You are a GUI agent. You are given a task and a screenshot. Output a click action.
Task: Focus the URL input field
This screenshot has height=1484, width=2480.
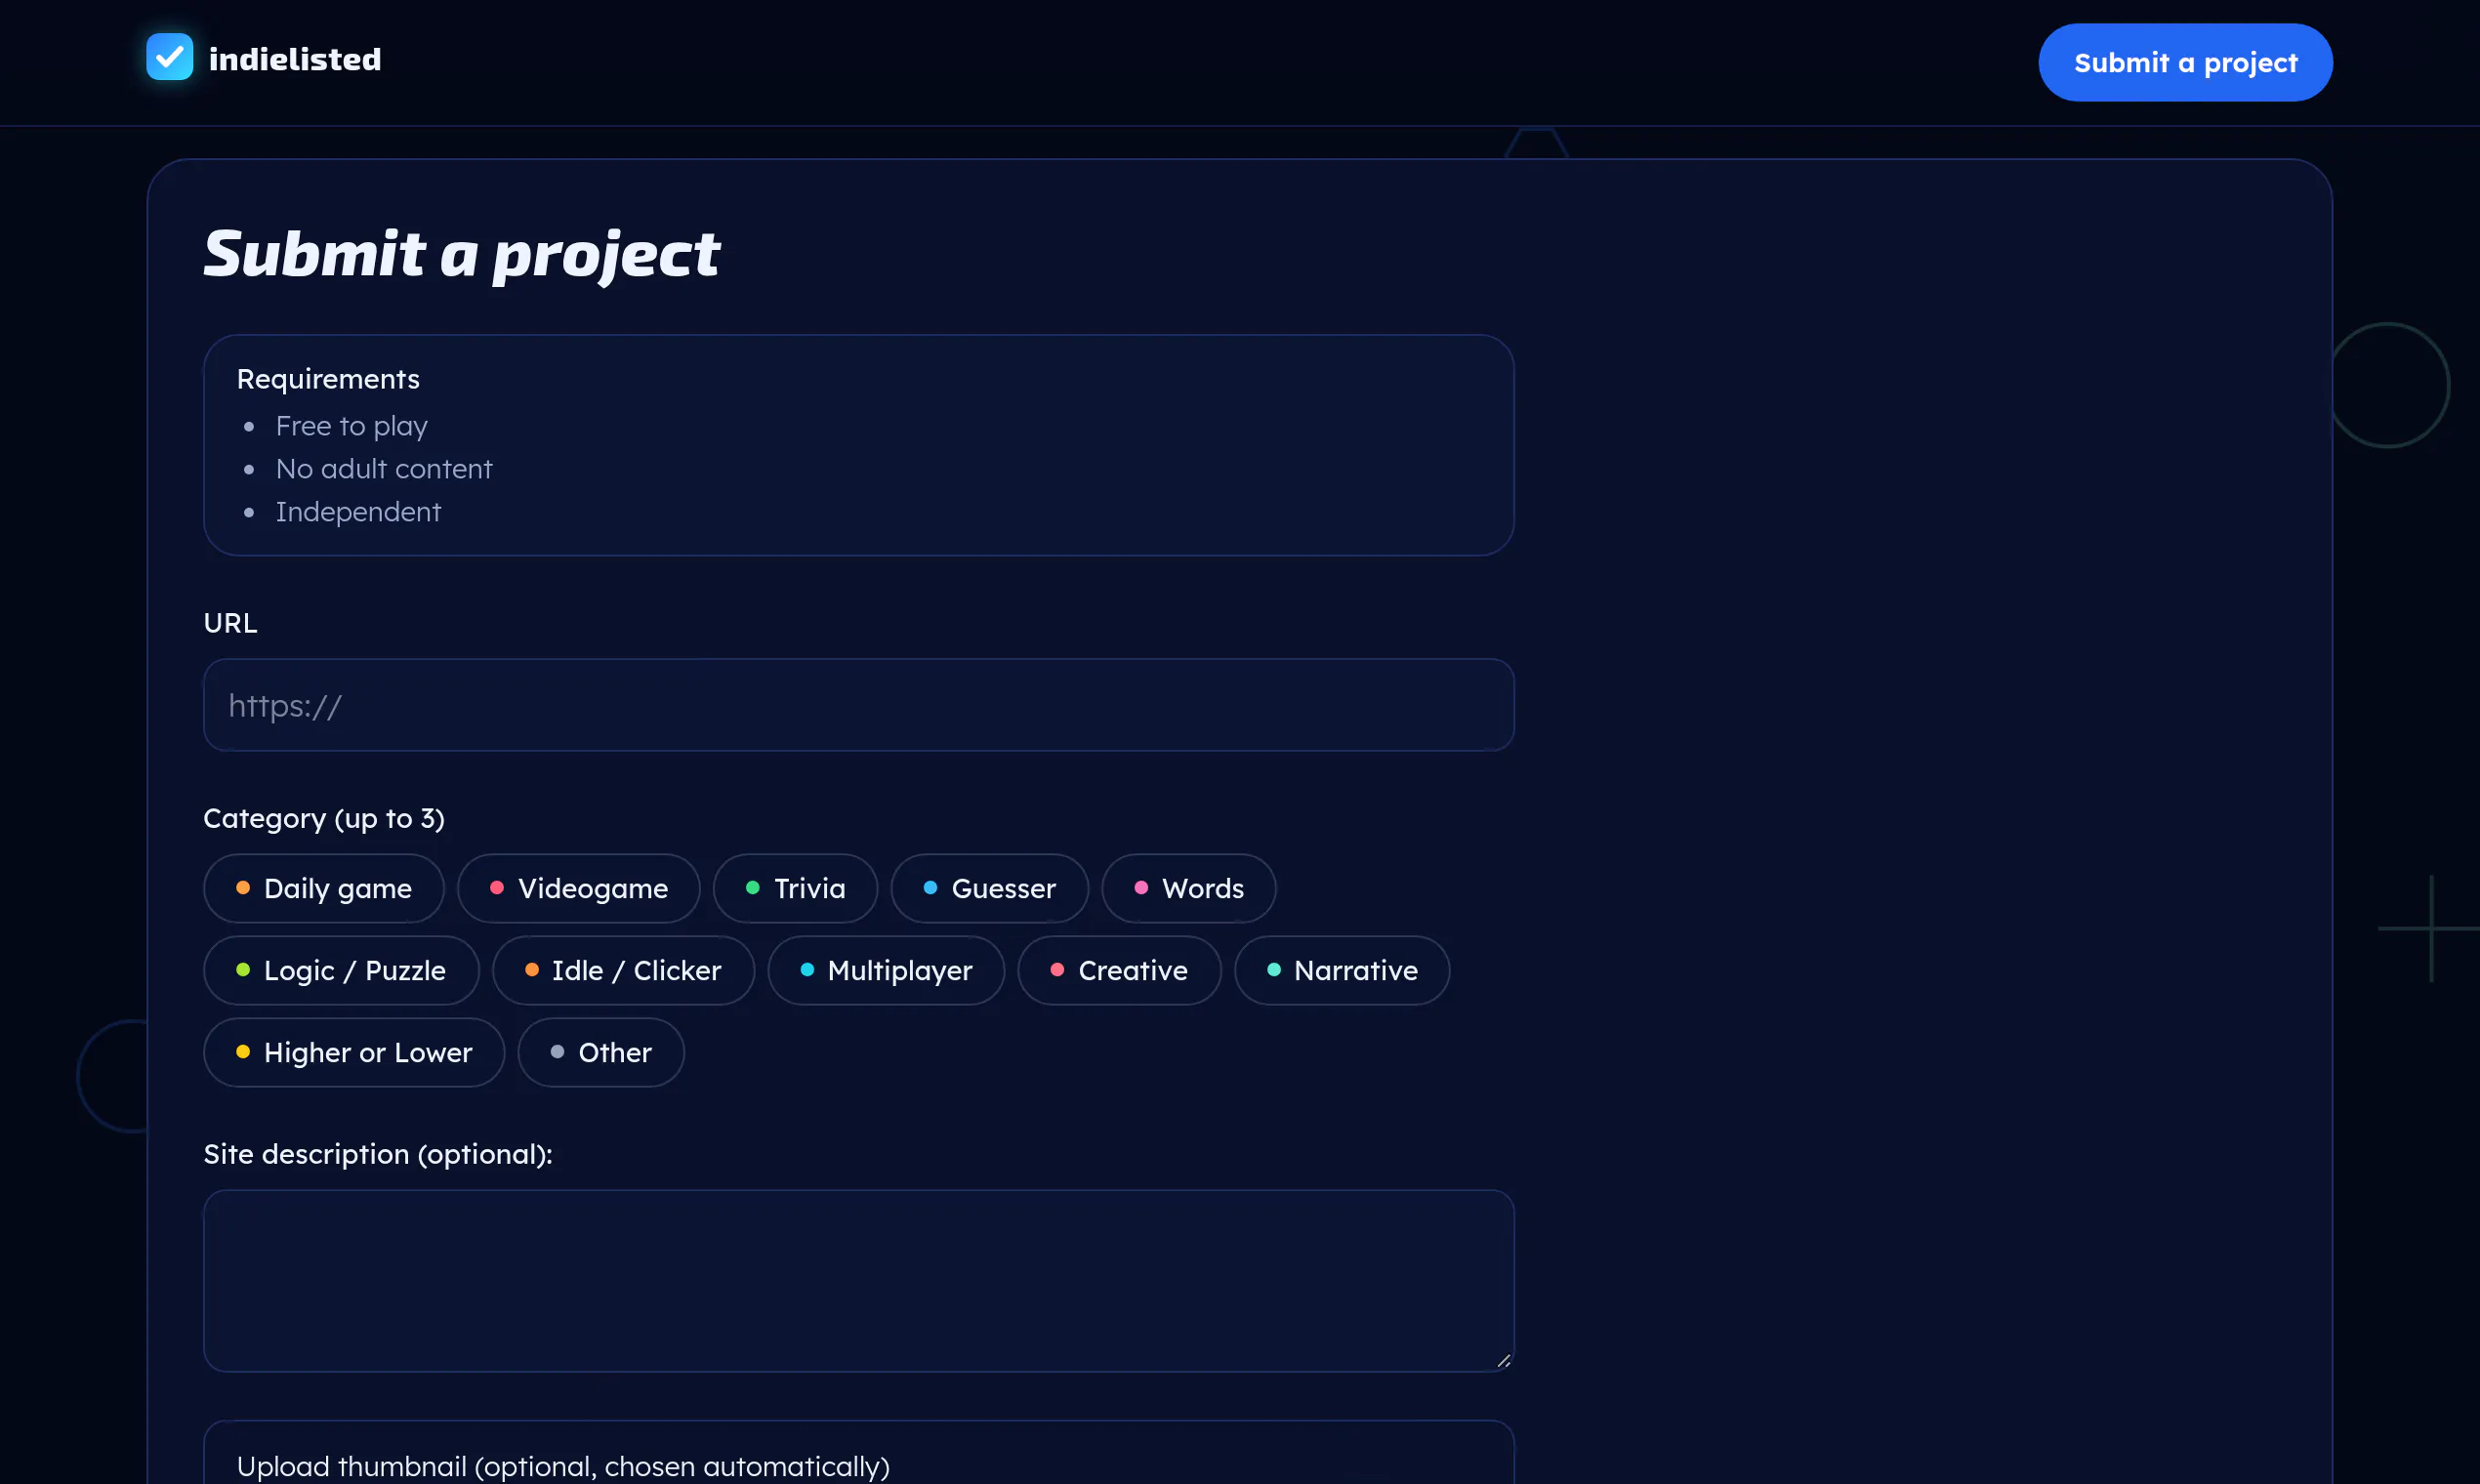point(858,705)
